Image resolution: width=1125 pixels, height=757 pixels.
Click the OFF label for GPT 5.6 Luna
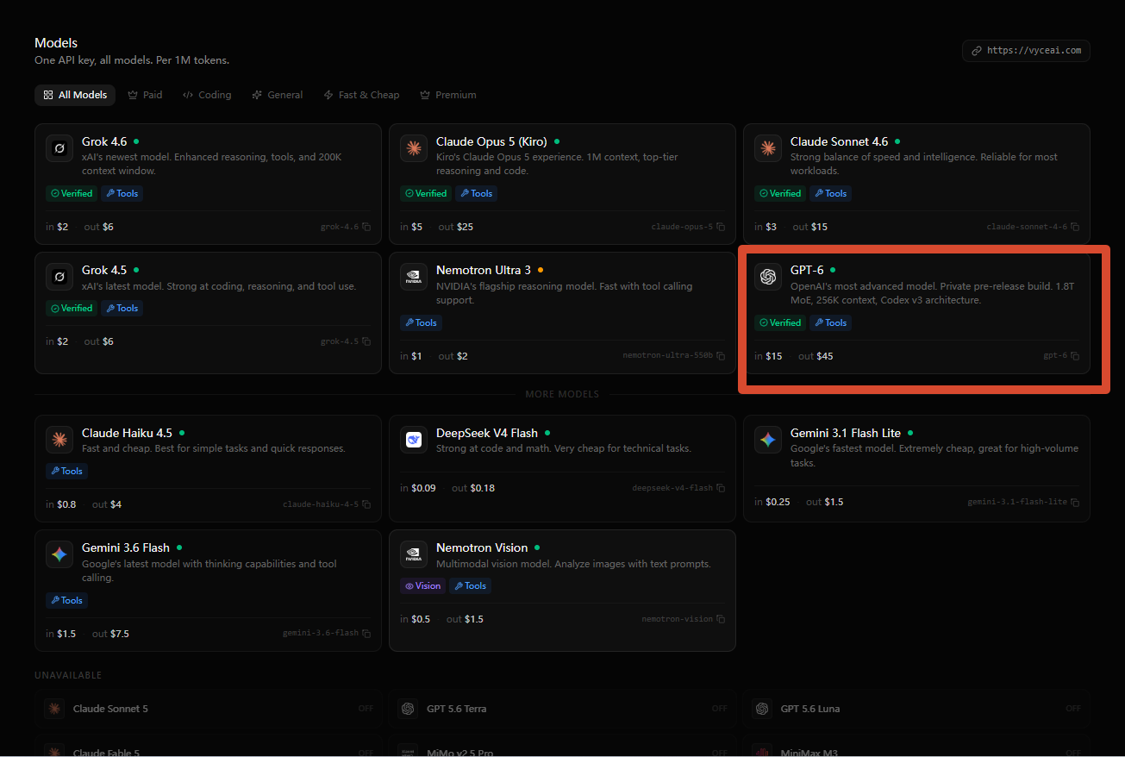[x=1073, y=709]
